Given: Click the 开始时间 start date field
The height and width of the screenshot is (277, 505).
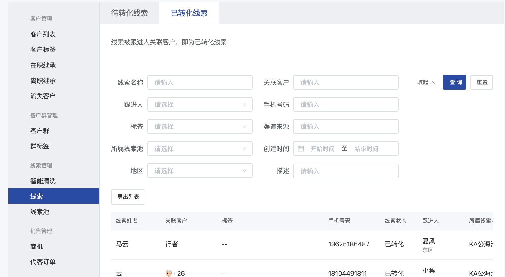Looking at the screenshot, I should 323,149.
